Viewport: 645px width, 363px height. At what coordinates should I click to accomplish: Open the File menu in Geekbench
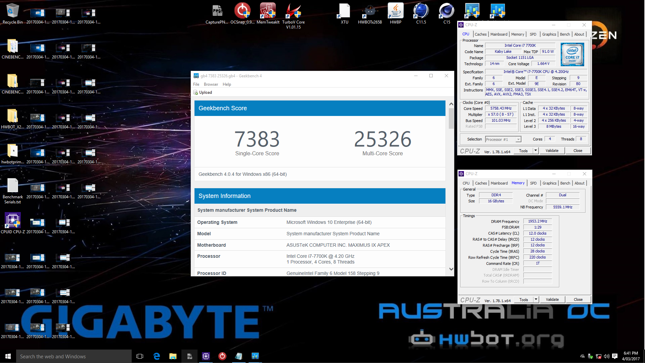tap(196, 84)
